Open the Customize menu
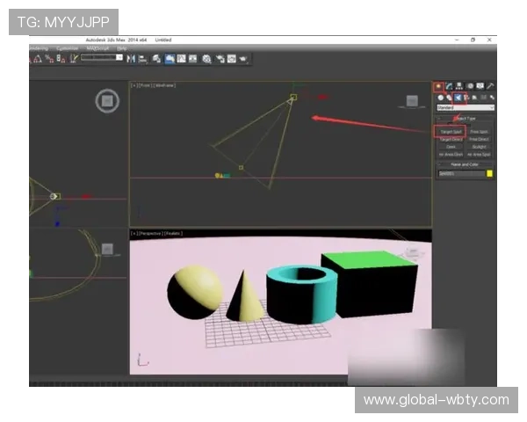 tap(67, 48)
